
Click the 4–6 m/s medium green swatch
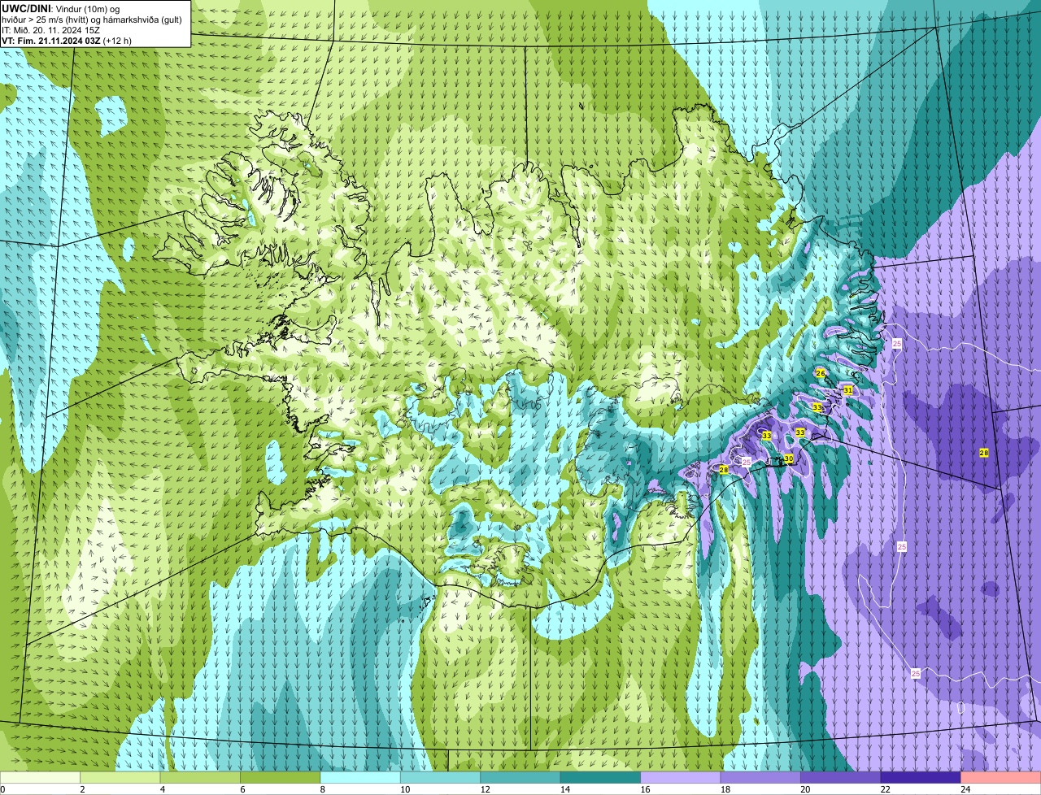click(200, 777)
